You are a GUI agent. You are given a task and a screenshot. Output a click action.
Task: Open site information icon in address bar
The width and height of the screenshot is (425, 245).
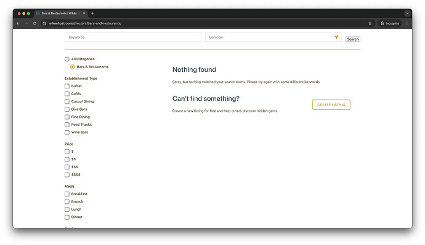(45, 23)
